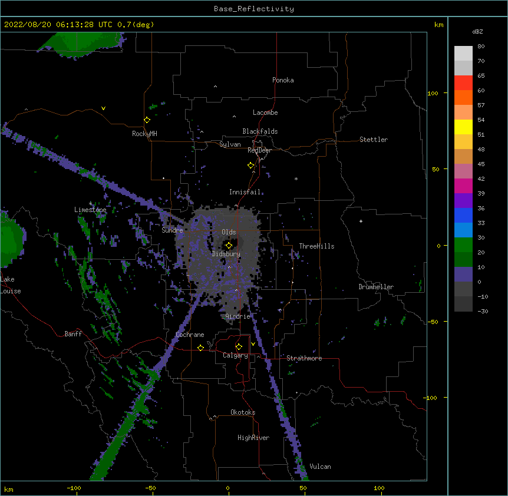Screen dimensions: 508x496
Task: Pick the light blue 33 dBZ legend swatch
Action: [x=463, y=230]
